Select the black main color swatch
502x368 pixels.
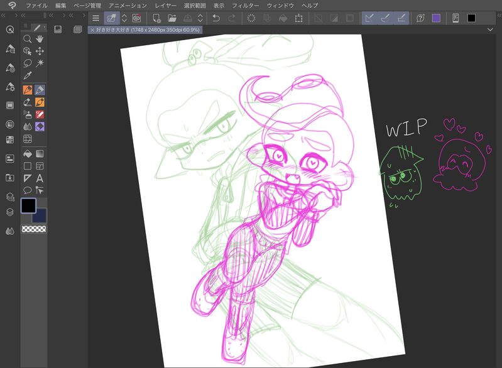[x=28, y=205]
